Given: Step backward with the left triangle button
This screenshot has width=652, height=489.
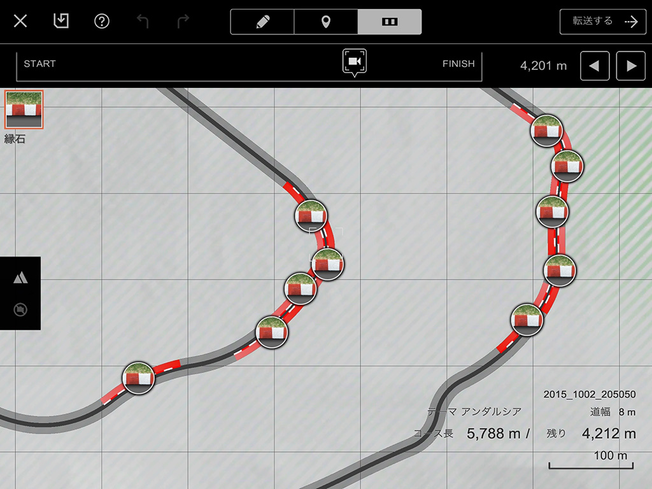Looking at the screenshot, I should click(595, 66).
